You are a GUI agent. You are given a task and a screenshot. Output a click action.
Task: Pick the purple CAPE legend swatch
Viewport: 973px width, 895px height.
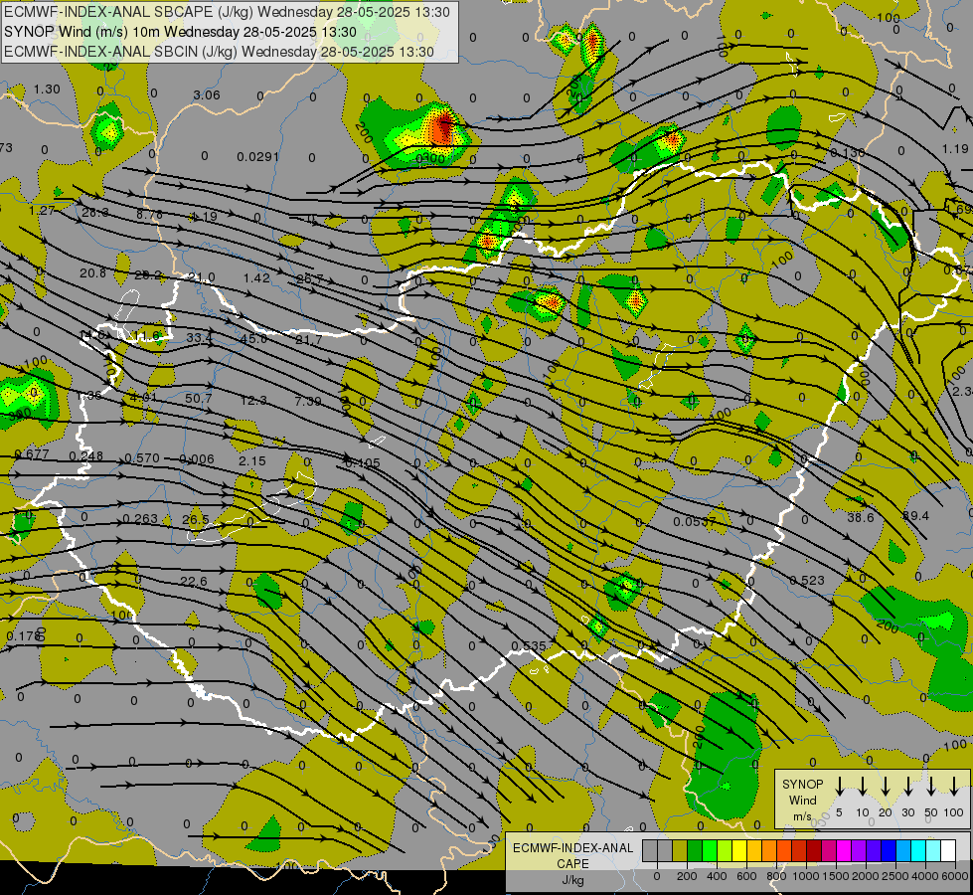point(860,851)
